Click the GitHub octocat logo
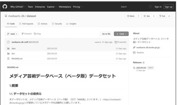The width and height of the screenshot is (177, 105). (5, 7)
